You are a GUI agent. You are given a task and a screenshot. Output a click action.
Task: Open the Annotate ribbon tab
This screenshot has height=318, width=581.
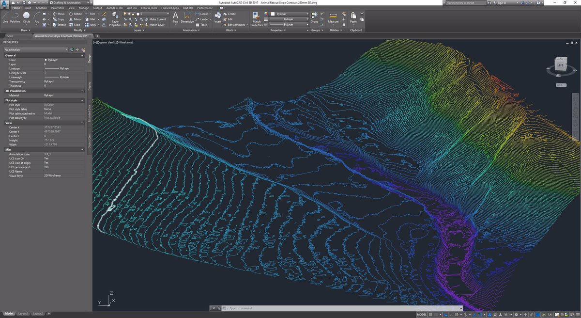(x=41, y=8)
